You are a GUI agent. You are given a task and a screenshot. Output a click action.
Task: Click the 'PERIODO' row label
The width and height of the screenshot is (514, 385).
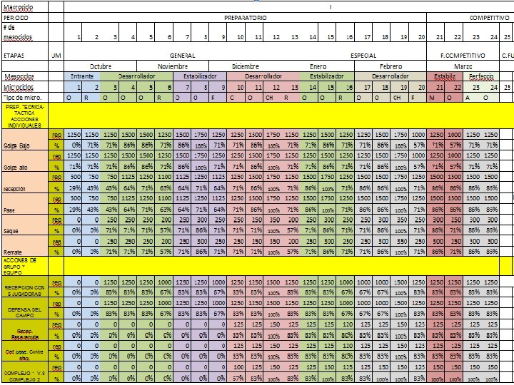[x=24, y=18]
